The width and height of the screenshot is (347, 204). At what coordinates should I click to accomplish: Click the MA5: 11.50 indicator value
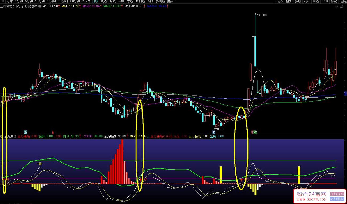click(50, 6)
